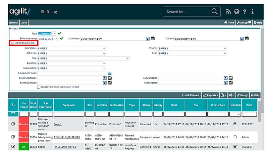
Task: Open the Reports menu in grid toolbar
Action: 210,95
